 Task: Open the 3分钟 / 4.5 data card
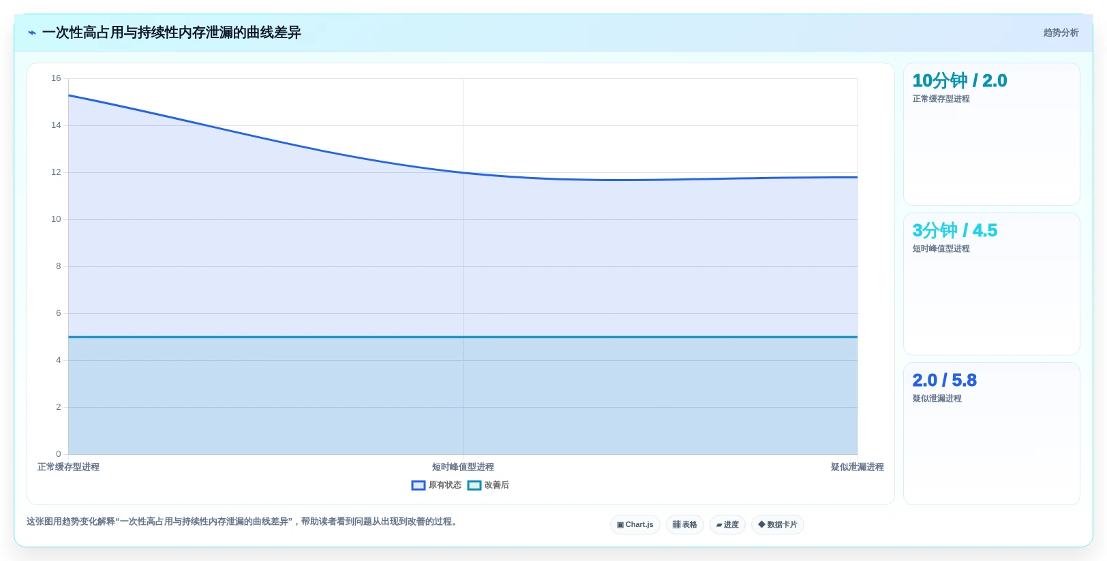[991, 284]
